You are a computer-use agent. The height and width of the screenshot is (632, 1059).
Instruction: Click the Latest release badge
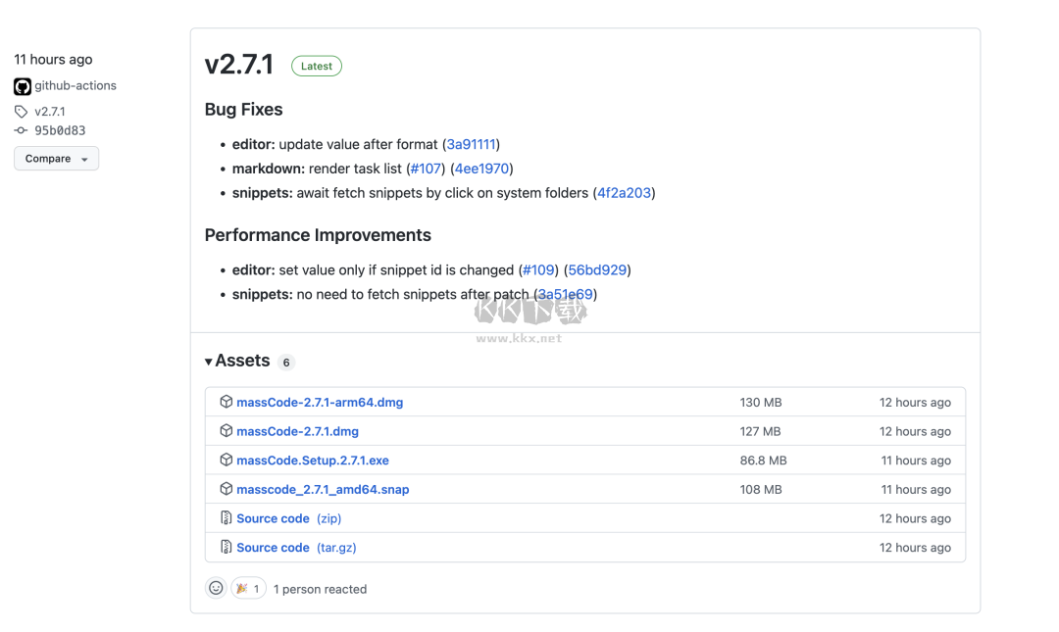[x=316, y=67]
